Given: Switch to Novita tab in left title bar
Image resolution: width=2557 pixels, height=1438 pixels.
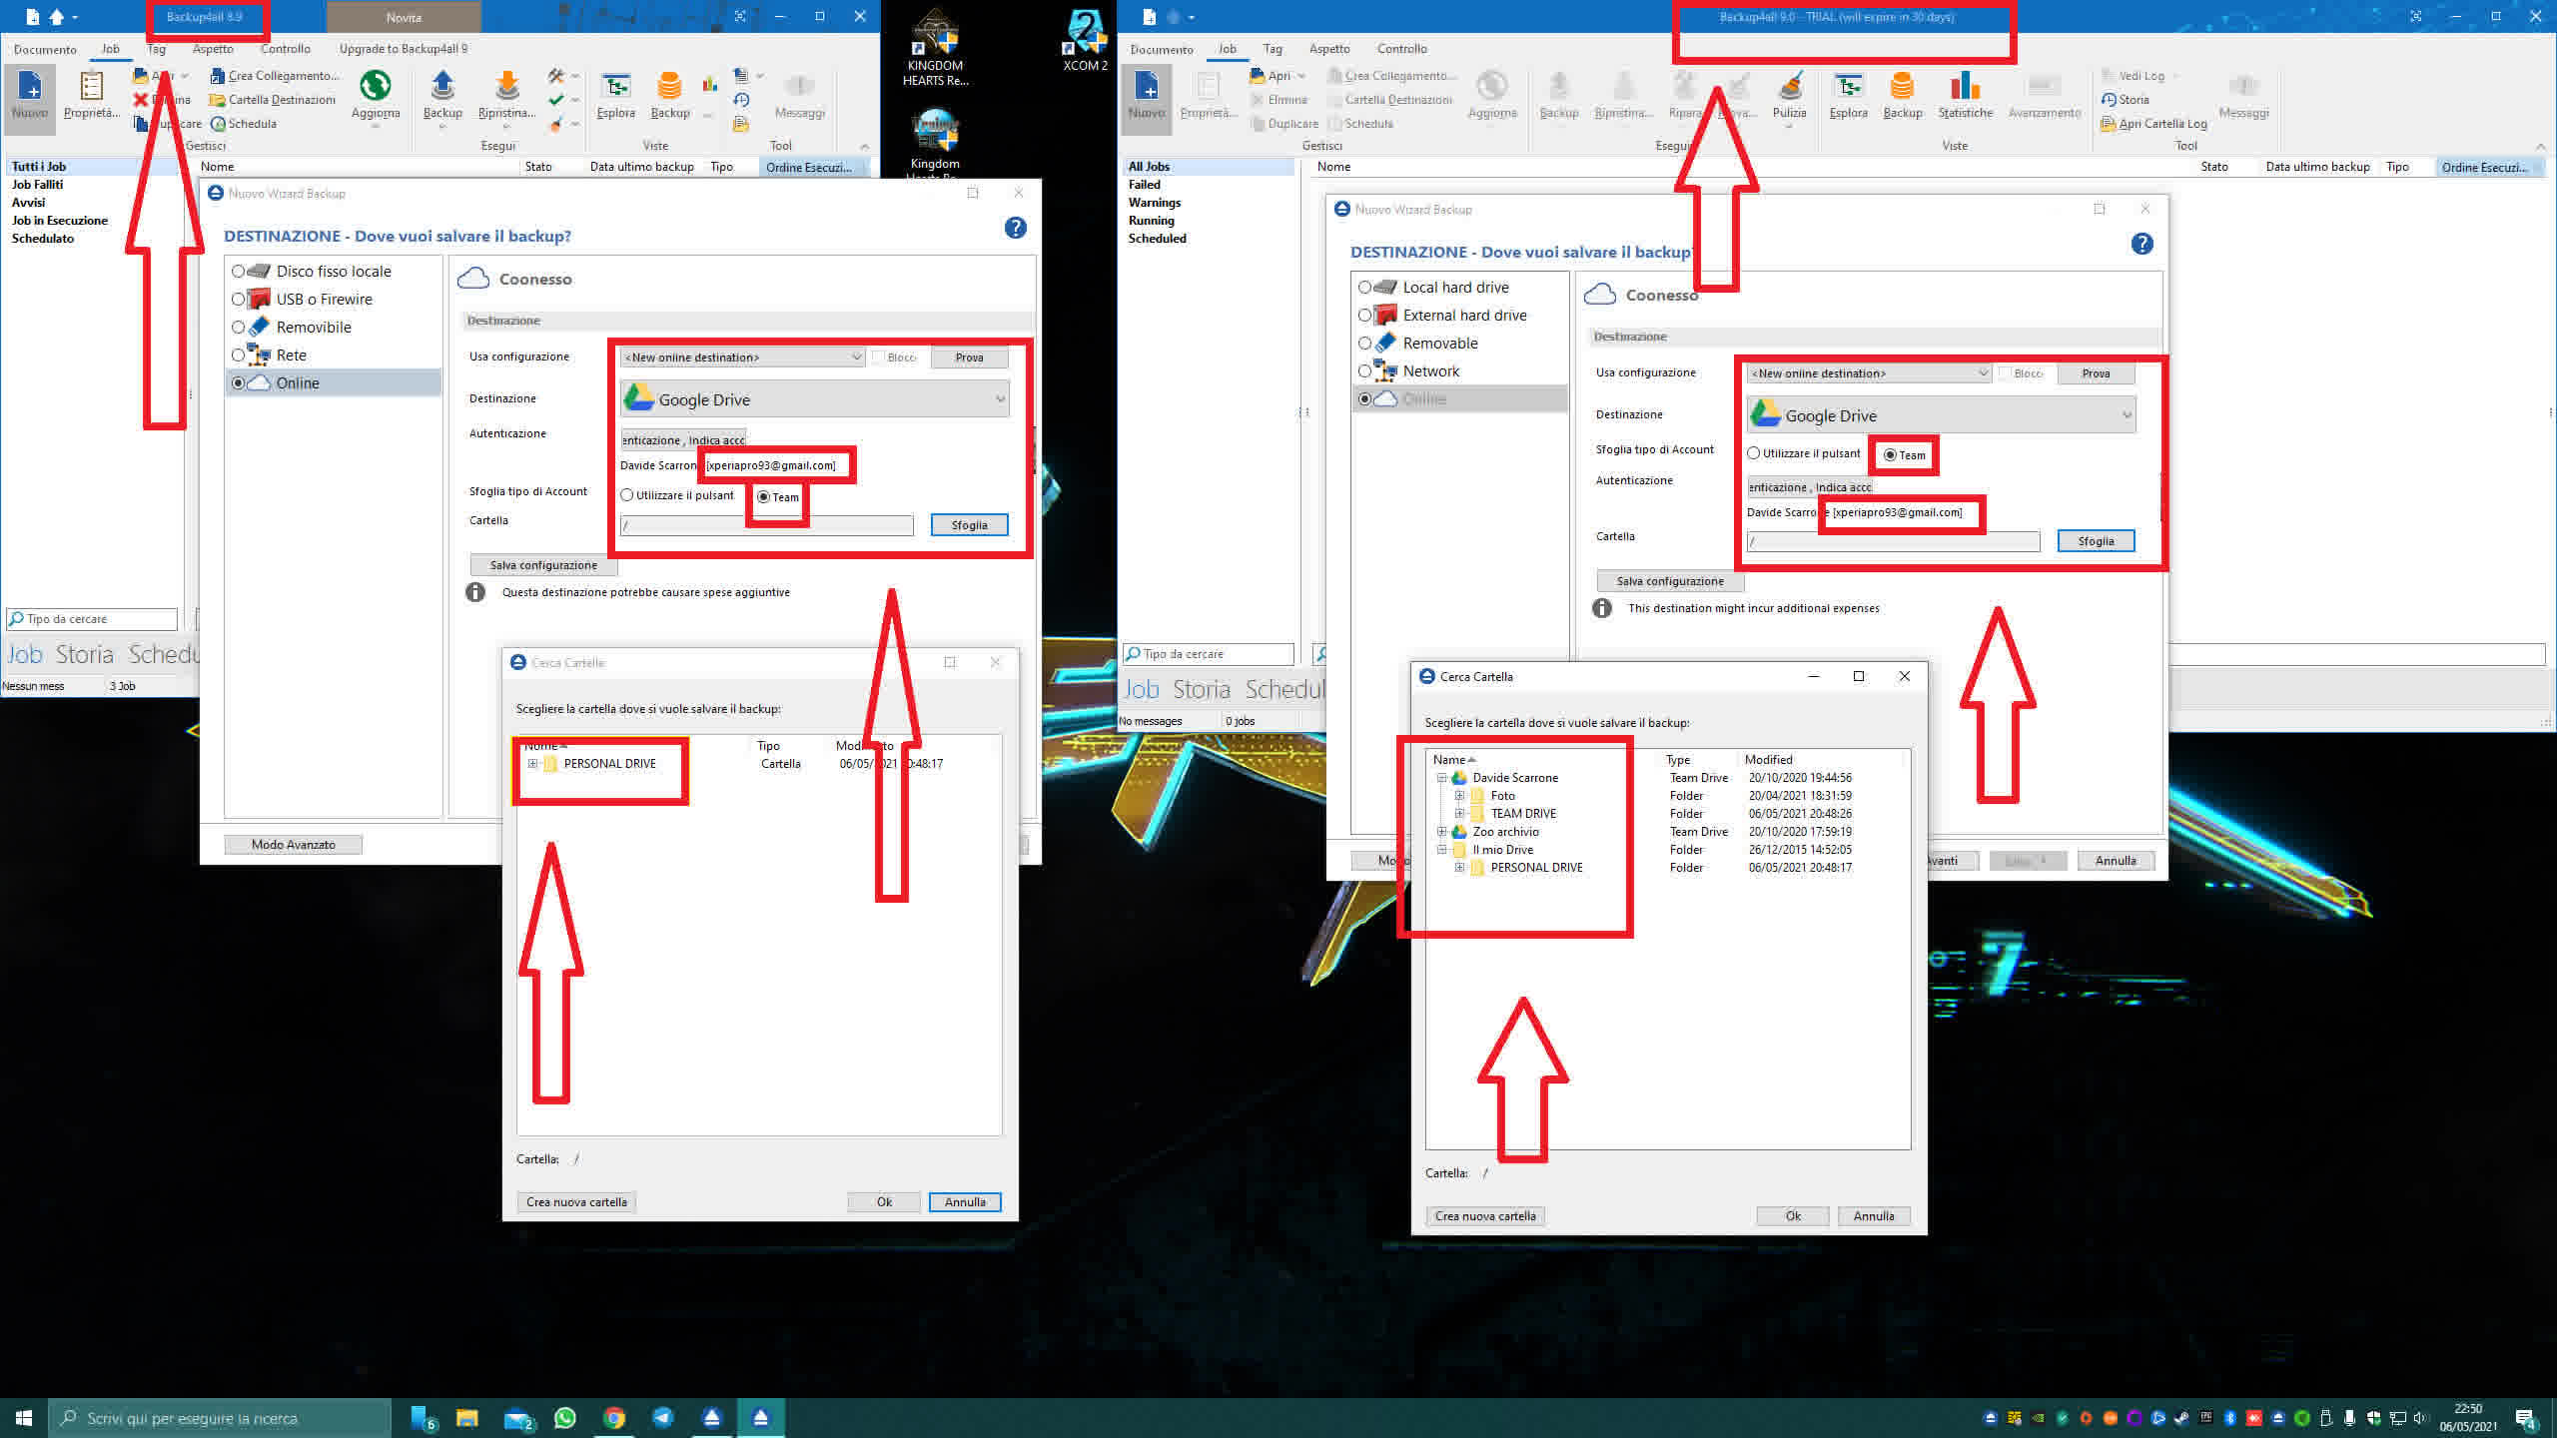Looking at the screenshot, I should [404, 17].
